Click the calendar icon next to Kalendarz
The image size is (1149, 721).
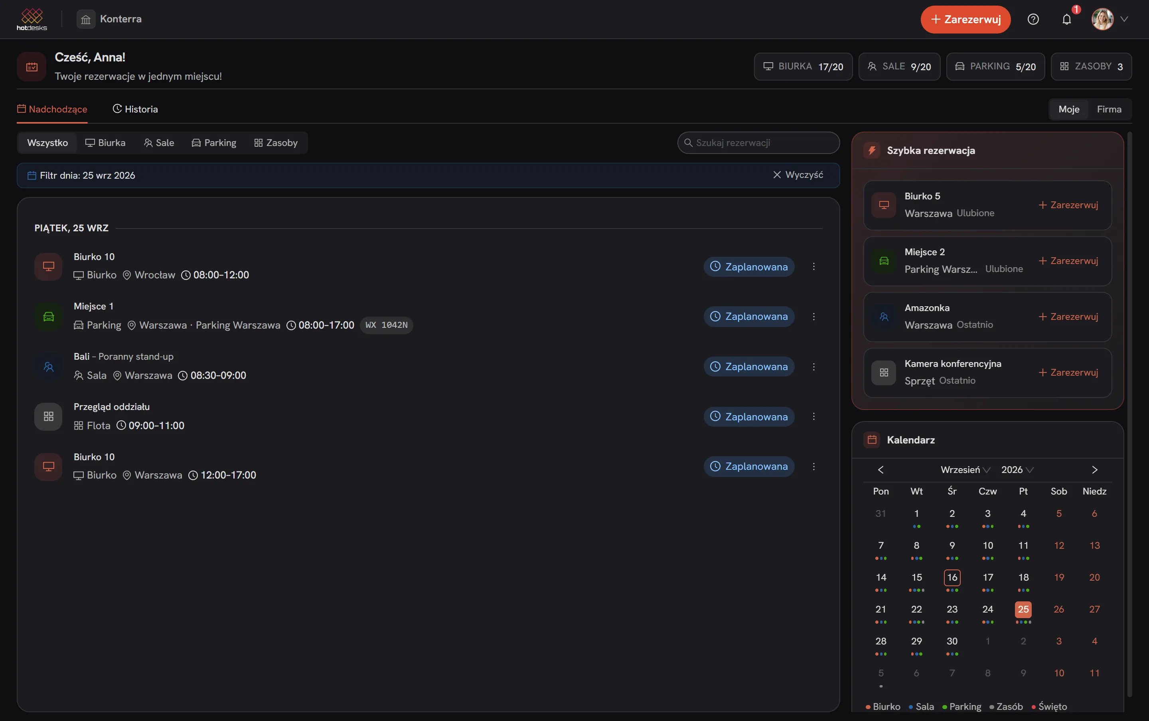(872, 439)
